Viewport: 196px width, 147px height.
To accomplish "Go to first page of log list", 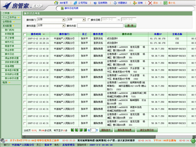I will pos(73,130).
